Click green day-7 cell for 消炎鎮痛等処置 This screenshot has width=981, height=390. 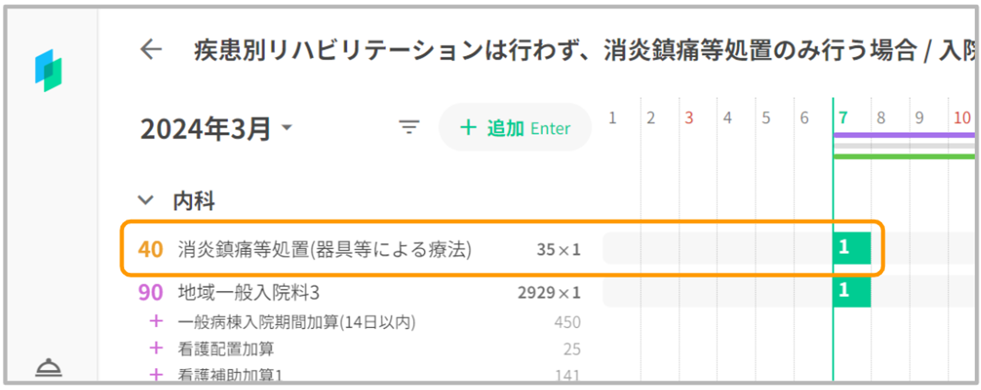click(x=852, y=248)
